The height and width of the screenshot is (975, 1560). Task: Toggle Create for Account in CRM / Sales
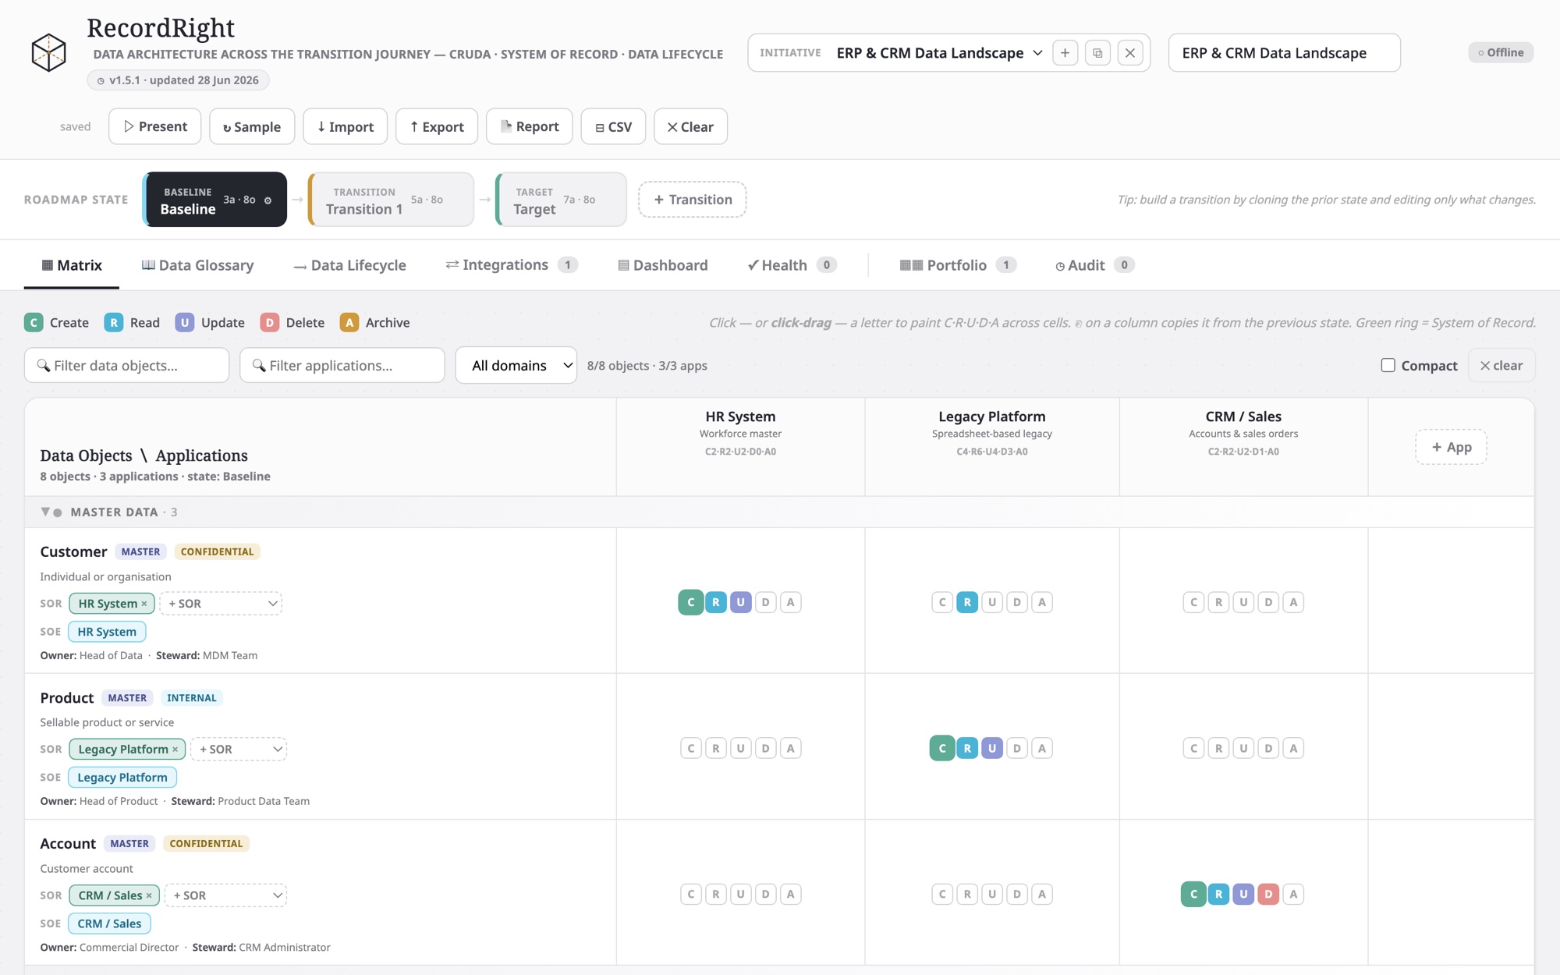(1193, 894)
